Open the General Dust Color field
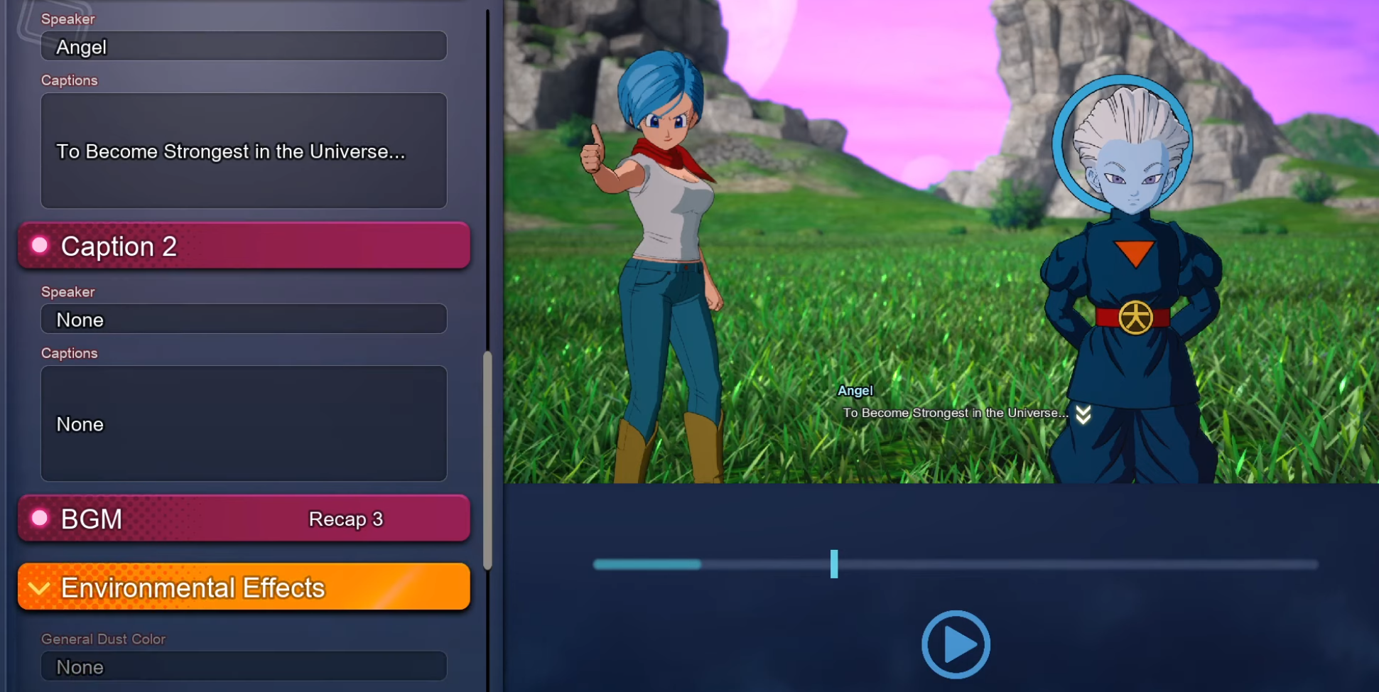The height and width of the screenshot is (692, 1379). 244,666
